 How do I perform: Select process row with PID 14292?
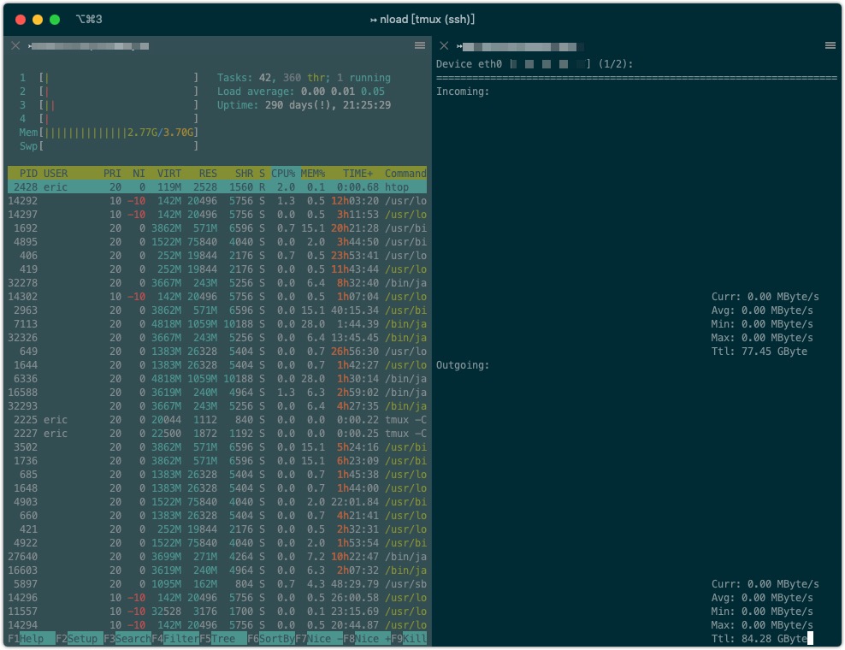click(217, 201)
